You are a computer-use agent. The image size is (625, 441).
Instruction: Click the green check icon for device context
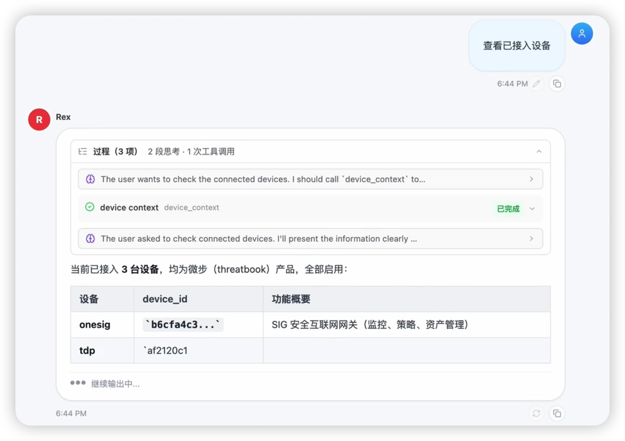(x=89, y=207)
